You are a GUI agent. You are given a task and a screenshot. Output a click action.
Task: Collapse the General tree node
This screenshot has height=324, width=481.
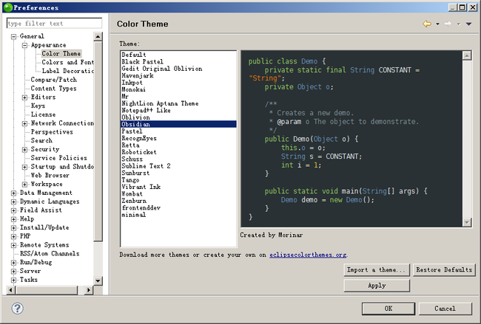tap(13, 36)
